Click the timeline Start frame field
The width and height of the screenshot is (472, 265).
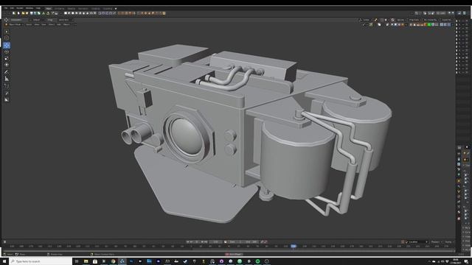click(x=236, y=242)
